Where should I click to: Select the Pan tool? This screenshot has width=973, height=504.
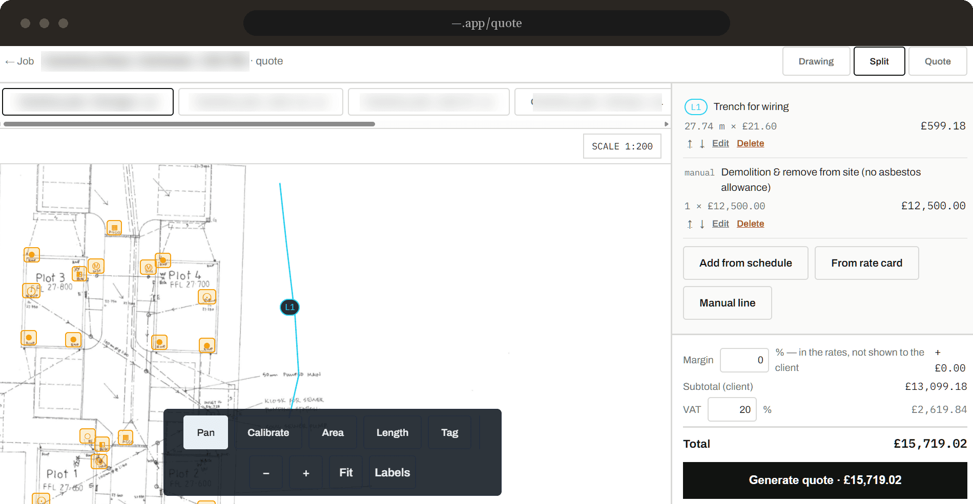(205, 432)
